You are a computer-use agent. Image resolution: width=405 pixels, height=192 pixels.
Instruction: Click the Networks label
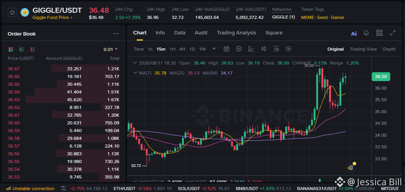tap(282, 9)
